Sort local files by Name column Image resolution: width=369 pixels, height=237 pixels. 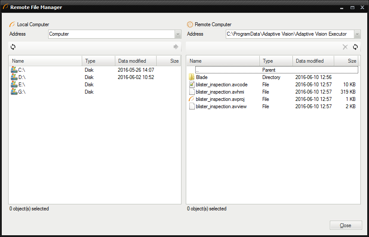[x=45, y=61]
